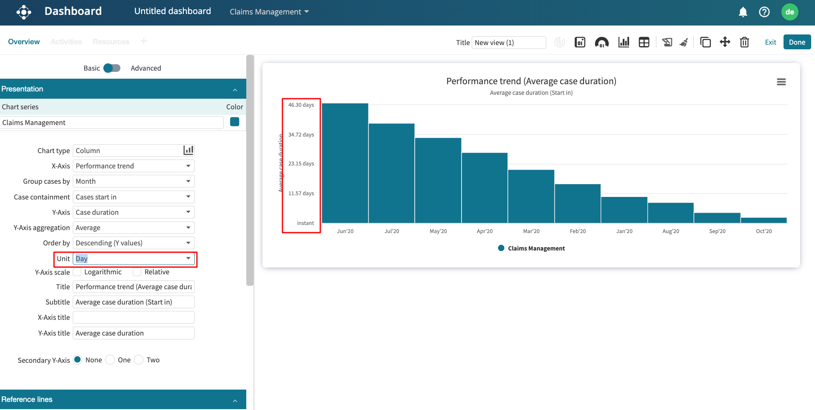The image size is (815, 410).
Task: Enable the Logarithmic Y-Axis scale checkbox
Action: click(77, 272)
